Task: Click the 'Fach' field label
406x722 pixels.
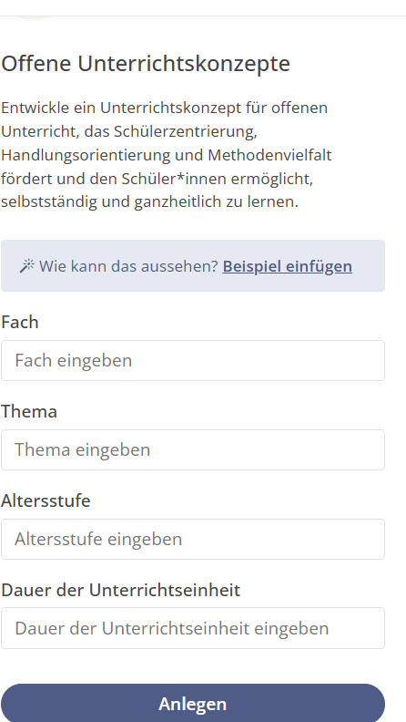Action: [x=20, y=322]
